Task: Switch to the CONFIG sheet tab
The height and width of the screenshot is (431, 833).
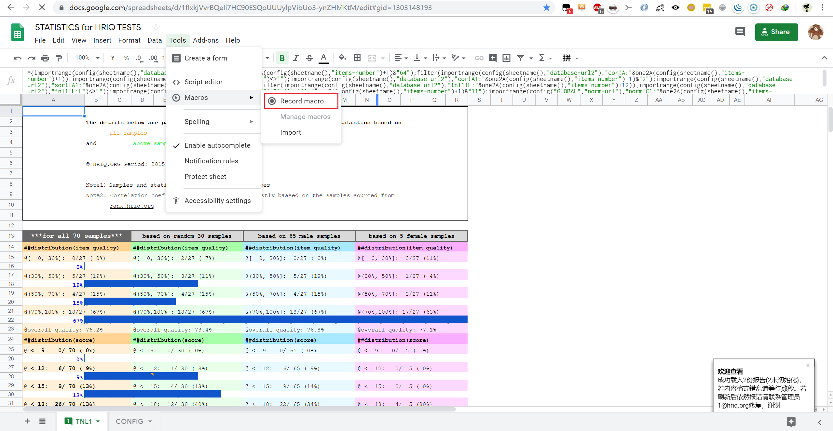Action: click(130, 421)
